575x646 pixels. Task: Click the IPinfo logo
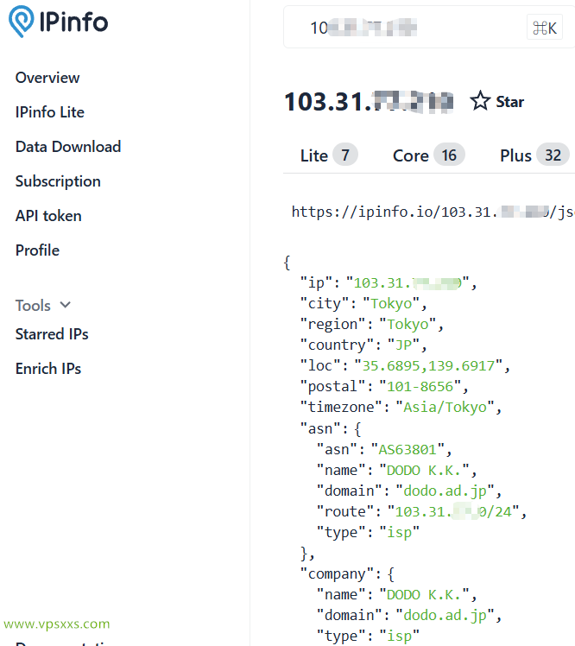[58, 22]
